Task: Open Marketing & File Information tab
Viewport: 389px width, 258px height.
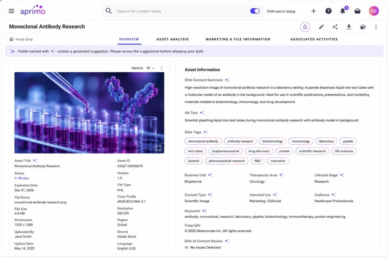Action: 238,39
